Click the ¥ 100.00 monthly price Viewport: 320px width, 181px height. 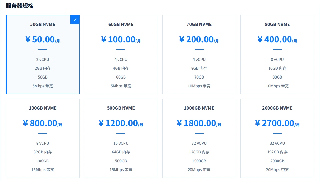tap(121, 39)
